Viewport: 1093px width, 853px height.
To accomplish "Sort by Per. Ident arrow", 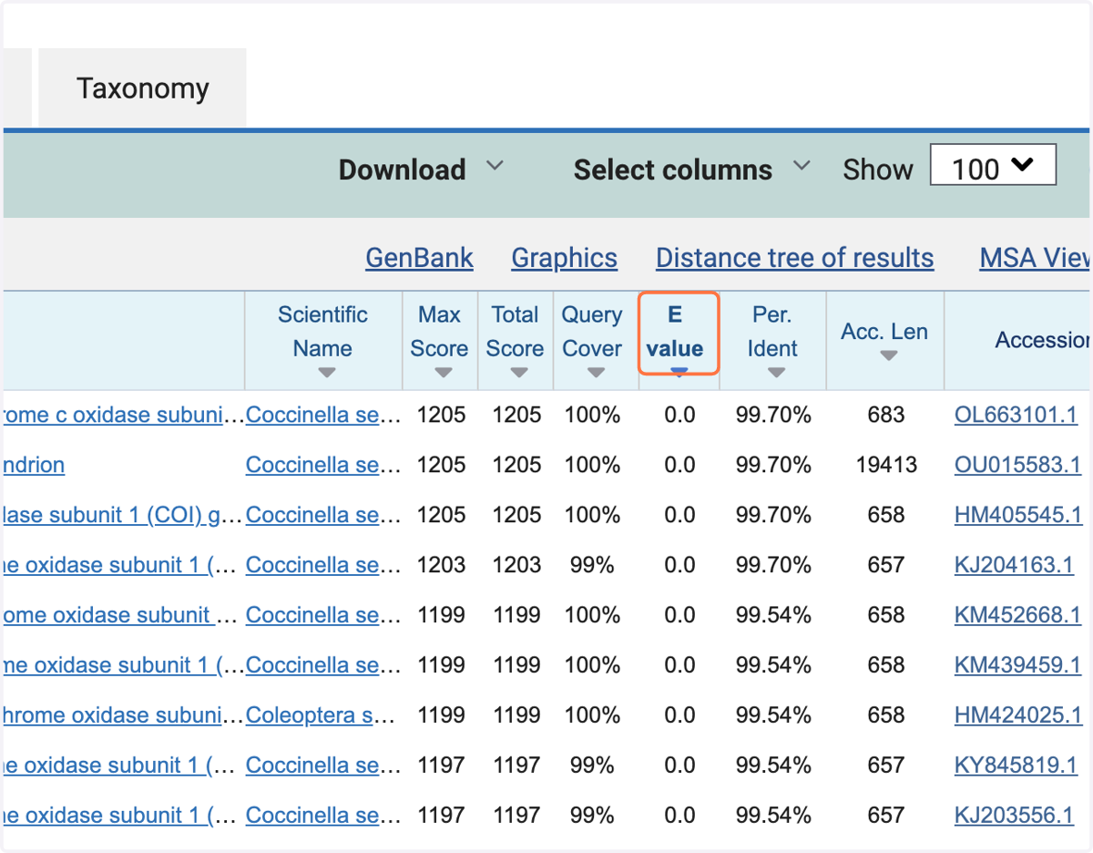I will click(776, 373).
